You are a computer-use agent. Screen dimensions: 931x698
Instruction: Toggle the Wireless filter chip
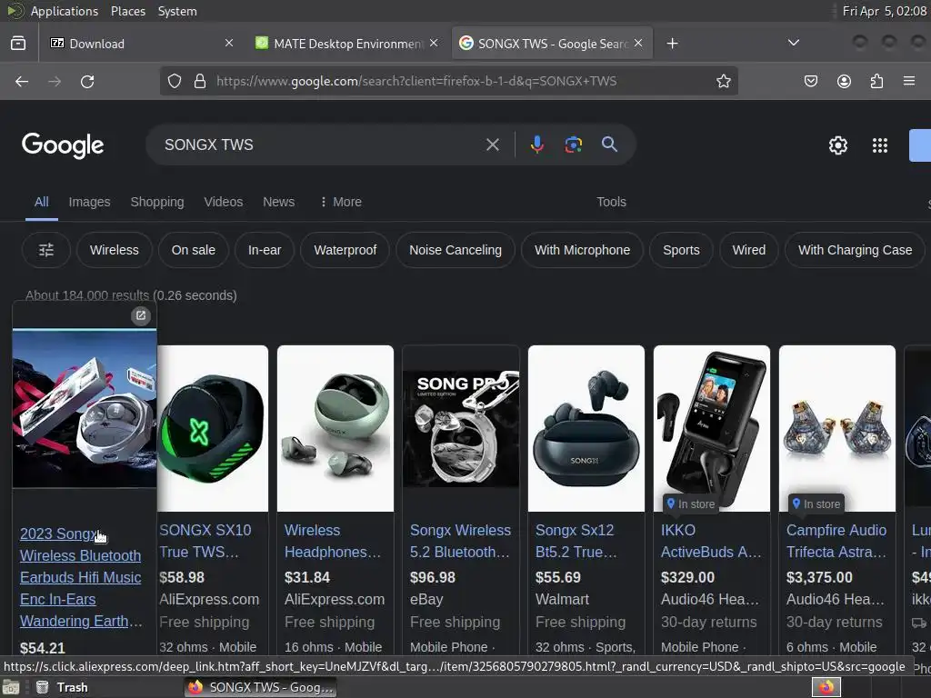click(114, 250)
